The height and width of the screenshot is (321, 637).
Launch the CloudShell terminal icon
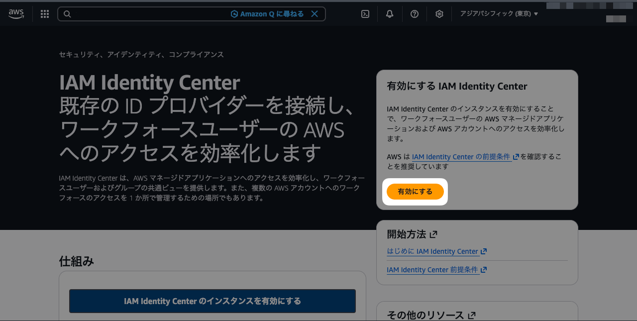pyautogui.click(x=365, y=14)
